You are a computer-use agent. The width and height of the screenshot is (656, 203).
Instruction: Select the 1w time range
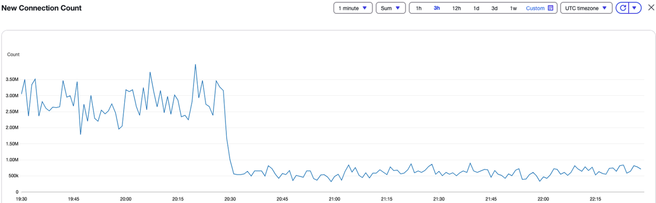coord(513,8)
